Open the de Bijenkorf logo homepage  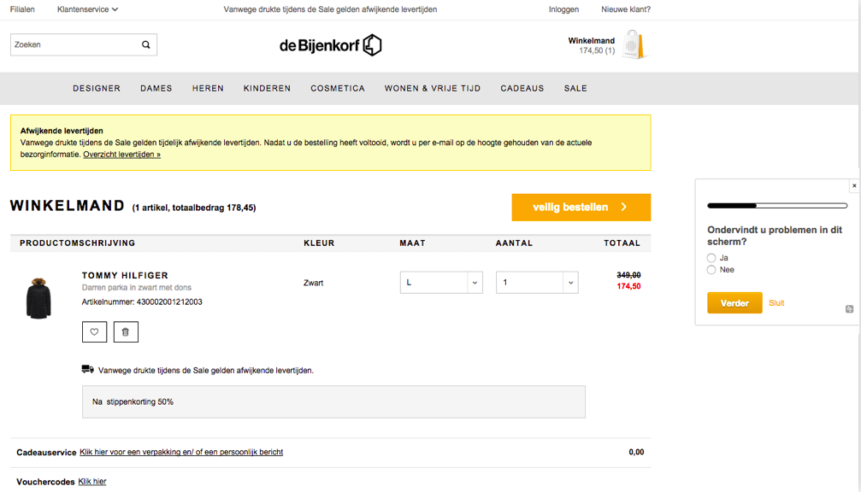point(330,45)
